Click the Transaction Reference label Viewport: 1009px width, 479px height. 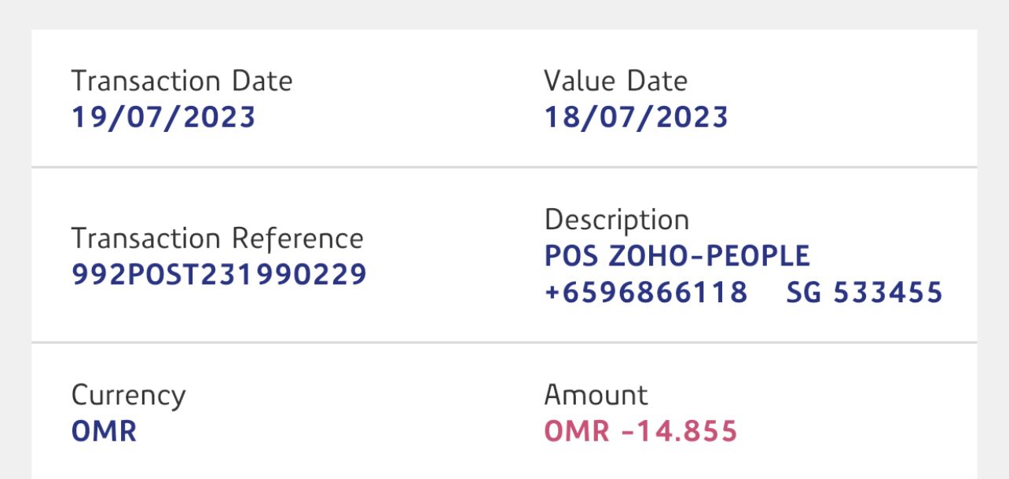click(x=217, y=239)
